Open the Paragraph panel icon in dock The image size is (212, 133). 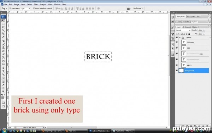pyautogui.click(x=173, y=49)
